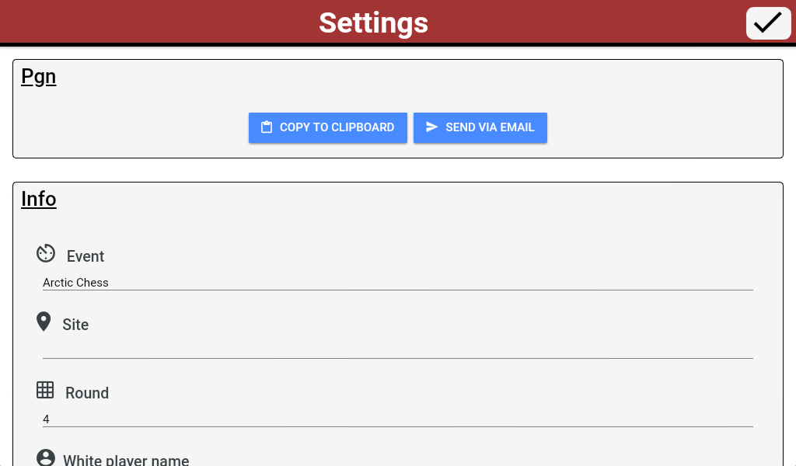Image resolution: width=796 pixels, height=466 pixels.
Task: Click the Round label text
Action: pyautogui.click(x=87, y=393)
